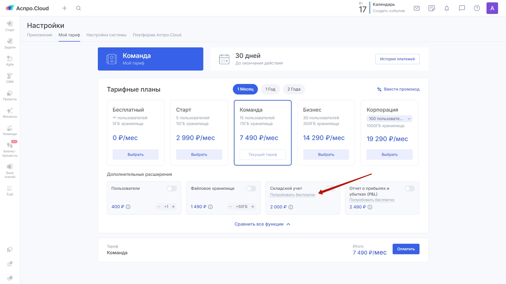Toggle the File storage extension
The height and width of the screenshot is (284, 506).
[251, 188]
